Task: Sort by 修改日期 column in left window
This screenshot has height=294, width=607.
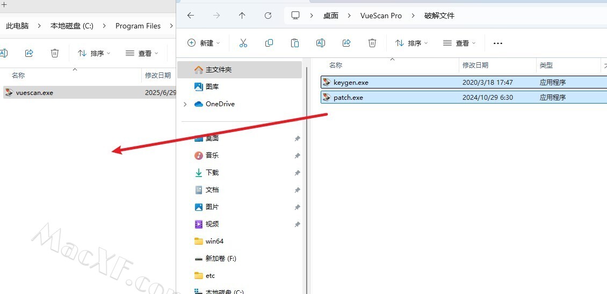Action: (x=158, y=76)
